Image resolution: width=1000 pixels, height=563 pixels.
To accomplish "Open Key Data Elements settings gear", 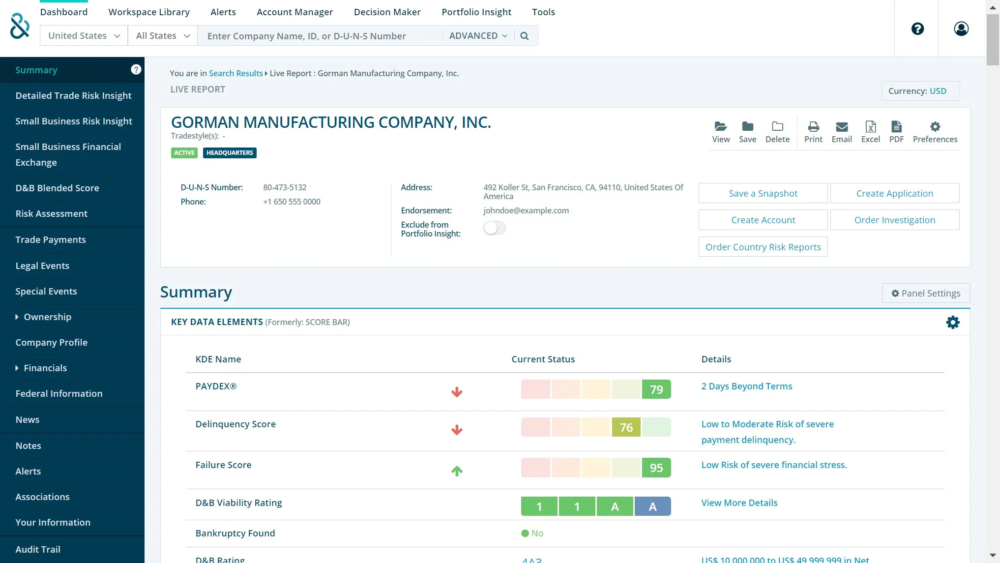I will 953,323.
